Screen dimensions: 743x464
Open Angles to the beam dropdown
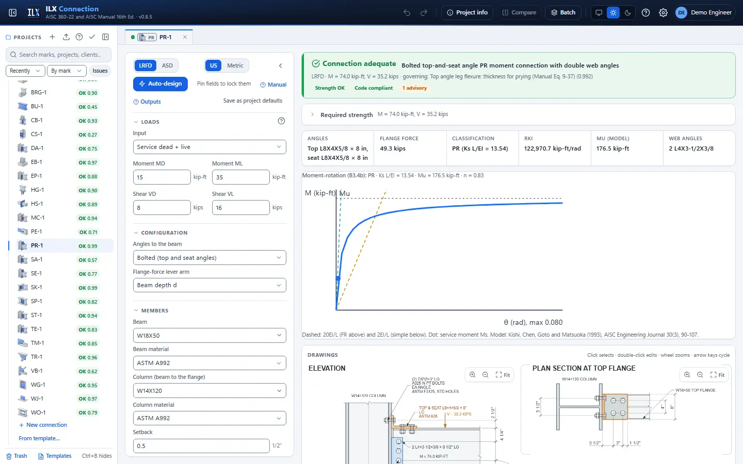(x=209, y=258)
